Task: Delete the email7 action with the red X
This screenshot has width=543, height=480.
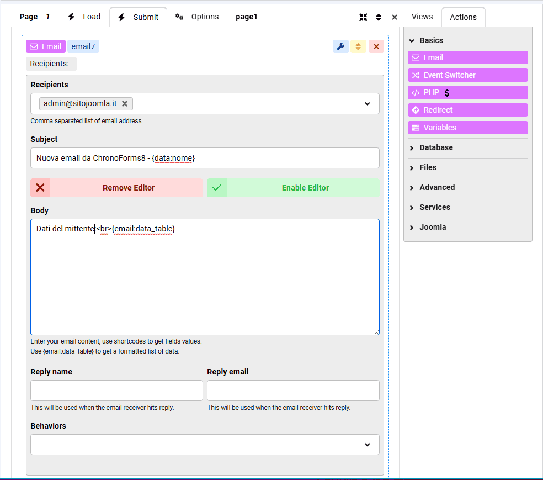Action: coord(376,46)
